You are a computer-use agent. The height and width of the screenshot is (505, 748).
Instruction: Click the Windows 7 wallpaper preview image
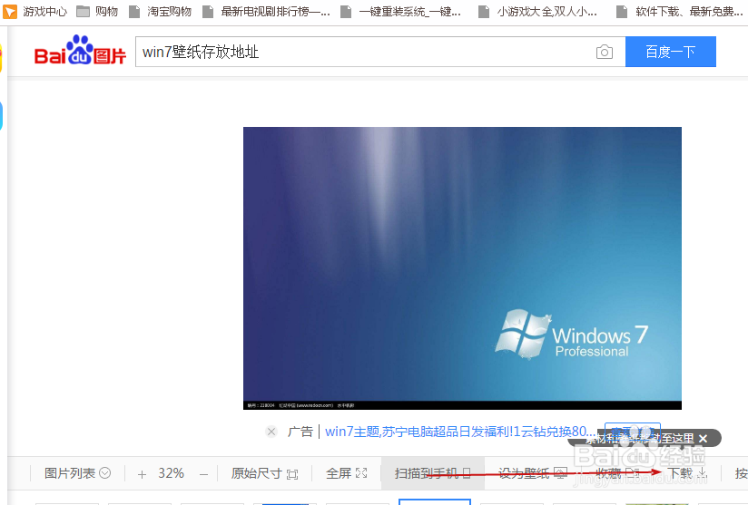pos(462,268)
